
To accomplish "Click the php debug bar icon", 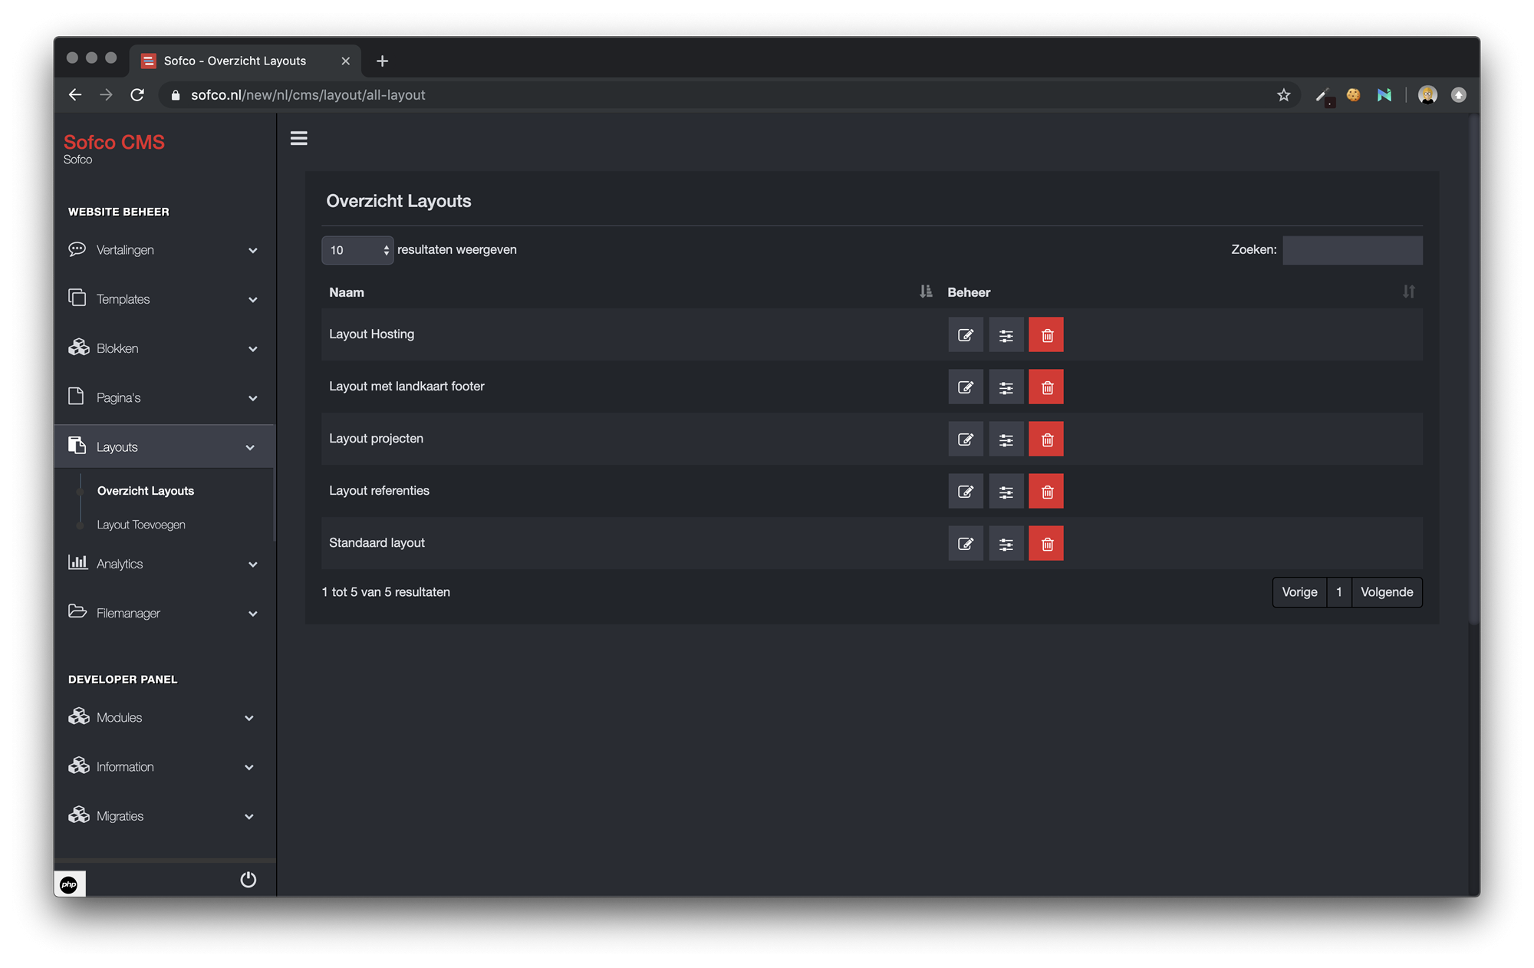I will (x=70, y=884).
